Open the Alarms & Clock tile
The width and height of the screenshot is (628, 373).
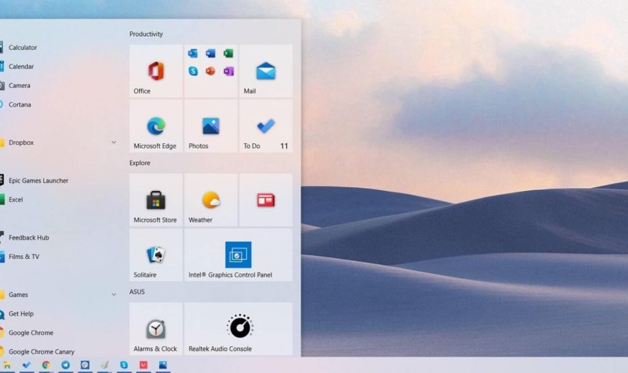click(x=156, y=328)
